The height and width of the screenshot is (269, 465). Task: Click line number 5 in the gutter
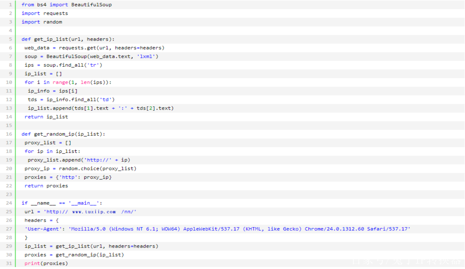[x=11, y=39]
